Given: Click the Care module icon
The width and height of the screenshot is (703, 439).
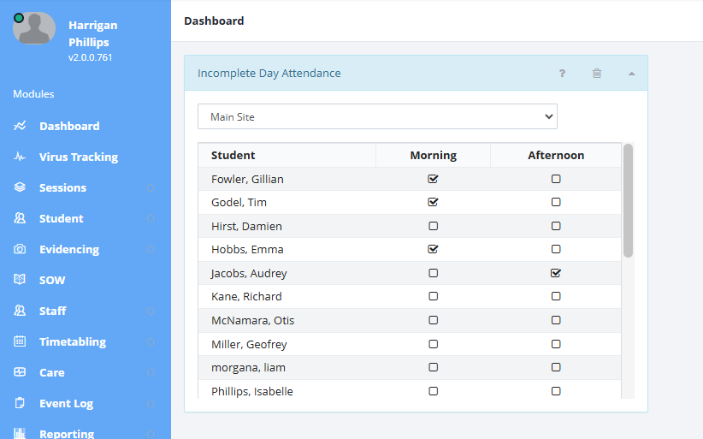Looking at the screenshot, I should click(20, 372).
